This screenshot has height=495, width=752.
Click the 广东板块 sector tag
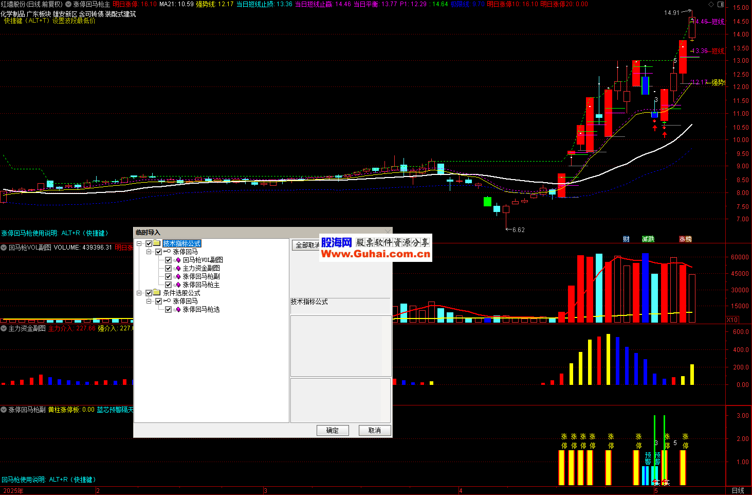tap(39, 14)
